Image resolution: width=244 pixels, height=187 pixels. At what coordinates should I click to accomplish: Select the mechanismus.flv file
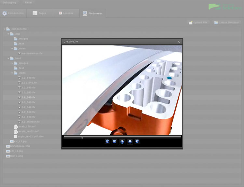tap(32, 53)
